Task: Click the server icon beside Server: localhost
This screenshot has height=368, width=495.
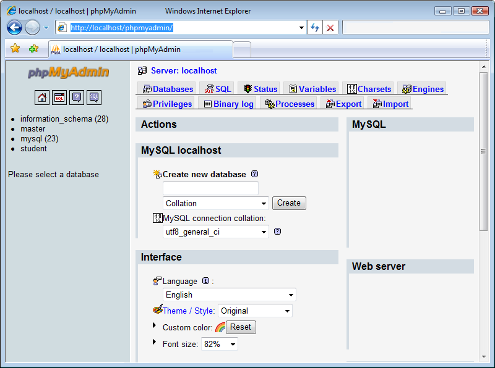Action: point(142,70)
